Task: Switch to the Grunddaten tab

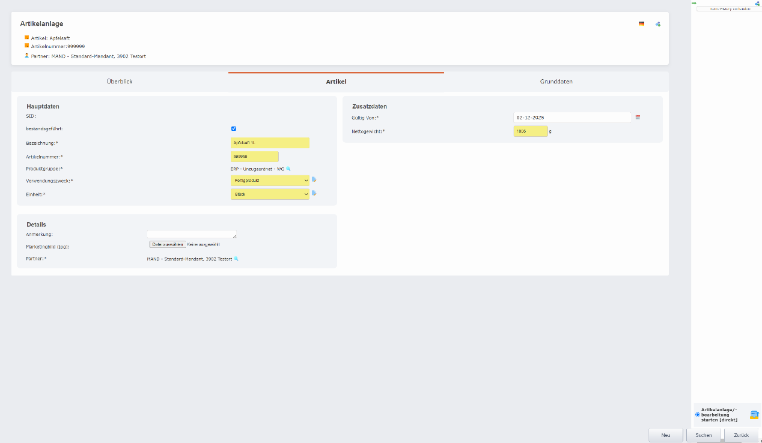Action: [556, 82]
